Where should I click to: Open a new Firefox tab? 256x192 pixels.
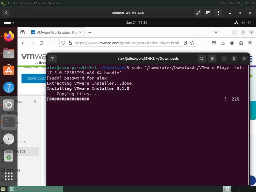point(90,32)
